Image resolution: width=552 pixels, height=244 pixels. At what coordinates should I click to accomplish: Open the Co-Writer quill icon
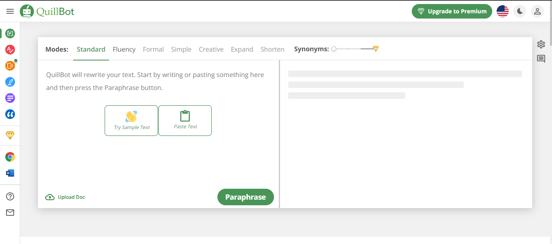[x=10, y=82]
